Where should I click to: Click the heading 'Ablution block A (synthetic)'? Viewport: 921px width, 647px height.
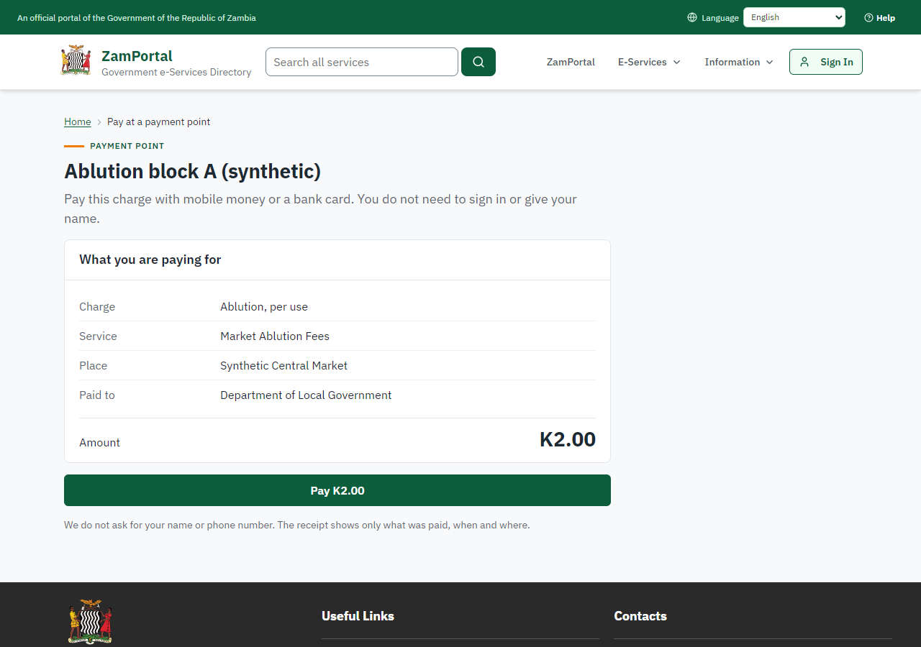193,171
